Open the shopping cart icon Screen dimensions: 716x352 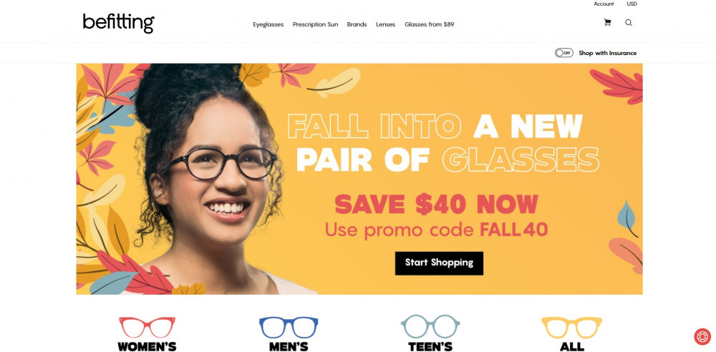pyautogui.click(x=607, y=22)
